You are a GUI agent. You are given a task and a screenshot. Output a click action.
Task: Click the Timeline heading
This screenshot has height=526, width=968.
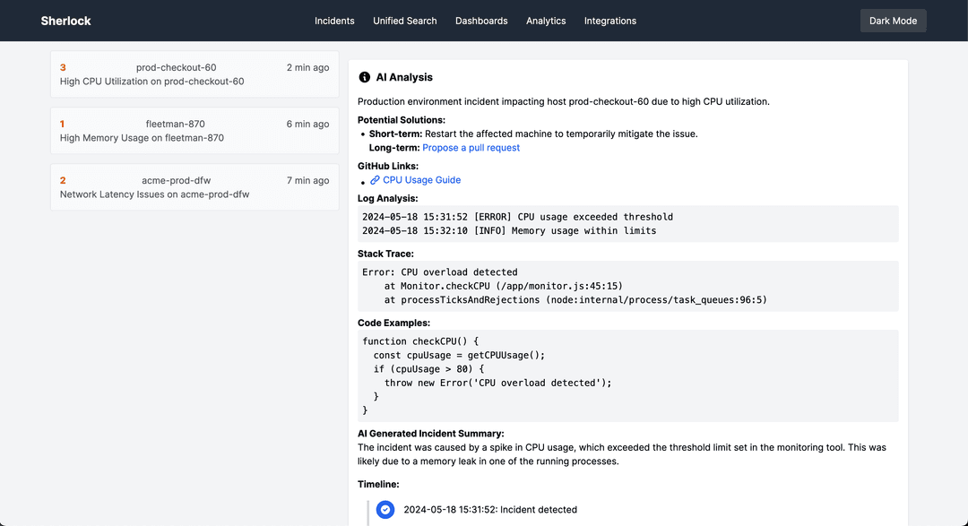pyautogui.click(x=378, y=484)
